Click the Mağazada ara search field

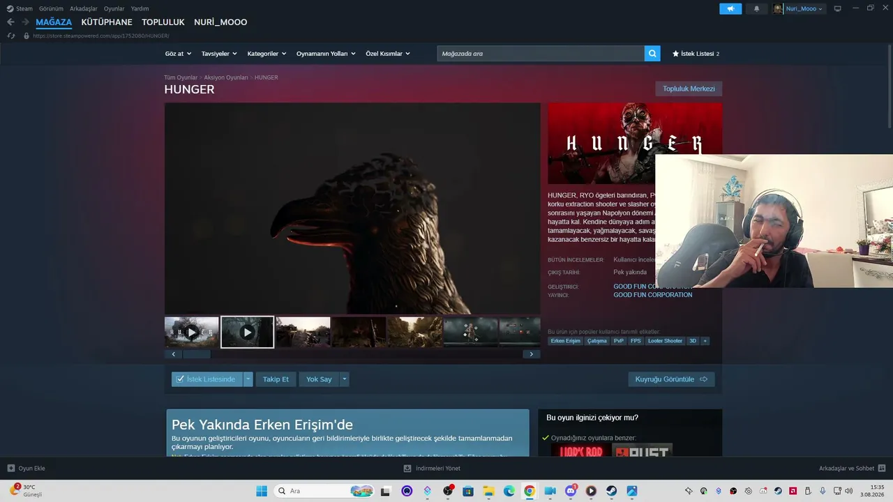(541, 54)
